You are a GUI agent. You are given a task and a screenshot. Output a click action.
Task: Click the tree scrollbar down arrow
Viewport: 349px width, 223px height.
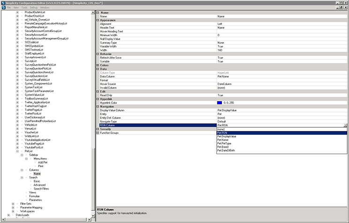[x=93, y=215]
